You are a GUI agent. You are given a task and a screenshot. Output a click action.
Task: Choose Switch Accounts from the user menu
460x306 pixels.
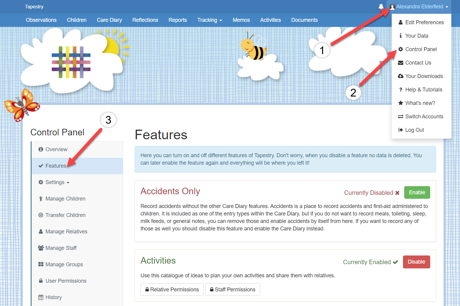[421, 117]
